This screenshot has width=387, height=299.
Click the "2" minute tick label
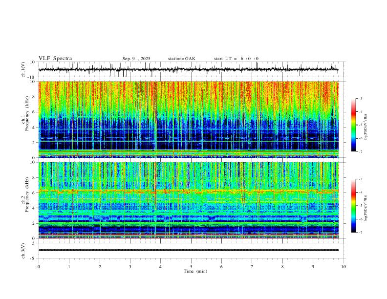pyautogui.click(x=100, y=267)
